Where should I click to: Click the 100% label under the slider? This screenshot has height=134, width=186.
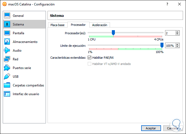pos(160,52)
